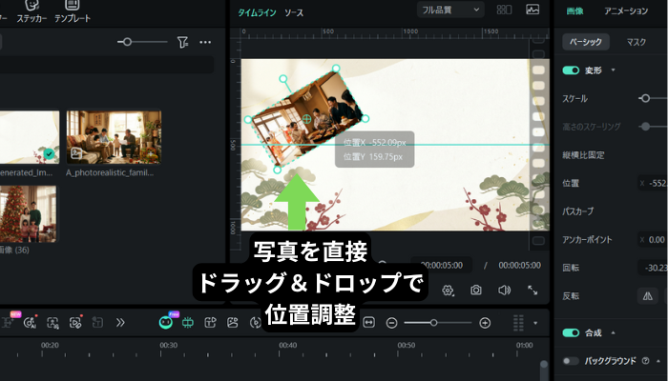This screenshot has height=381, width=668.
Task: Open the preview render settings gear icon
Action: (x=448, y=291)
